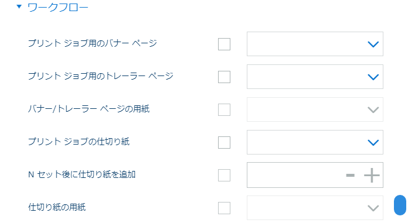Increase N セット value with plus icon
The image size is (408, 223).
click(372, 175)
